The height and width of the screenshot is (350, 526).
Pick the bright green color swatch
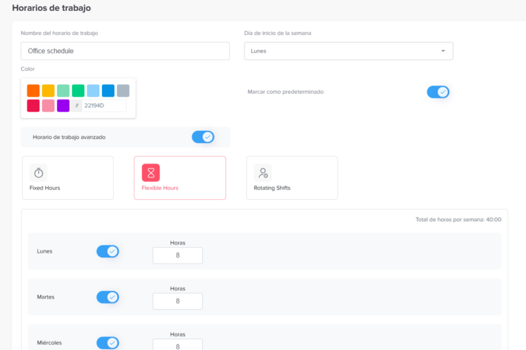tap(78, 90)
